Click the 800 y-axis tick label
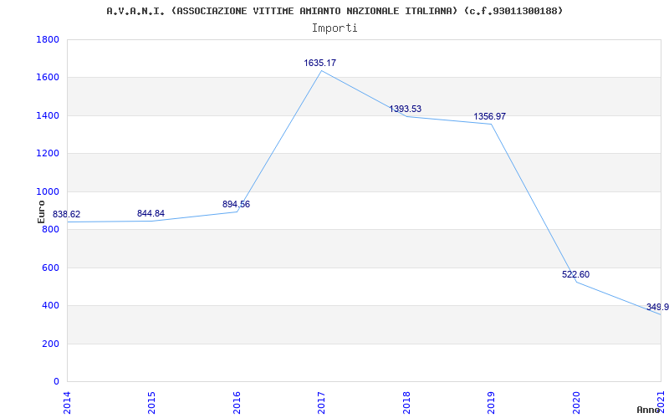 (51, 229)
